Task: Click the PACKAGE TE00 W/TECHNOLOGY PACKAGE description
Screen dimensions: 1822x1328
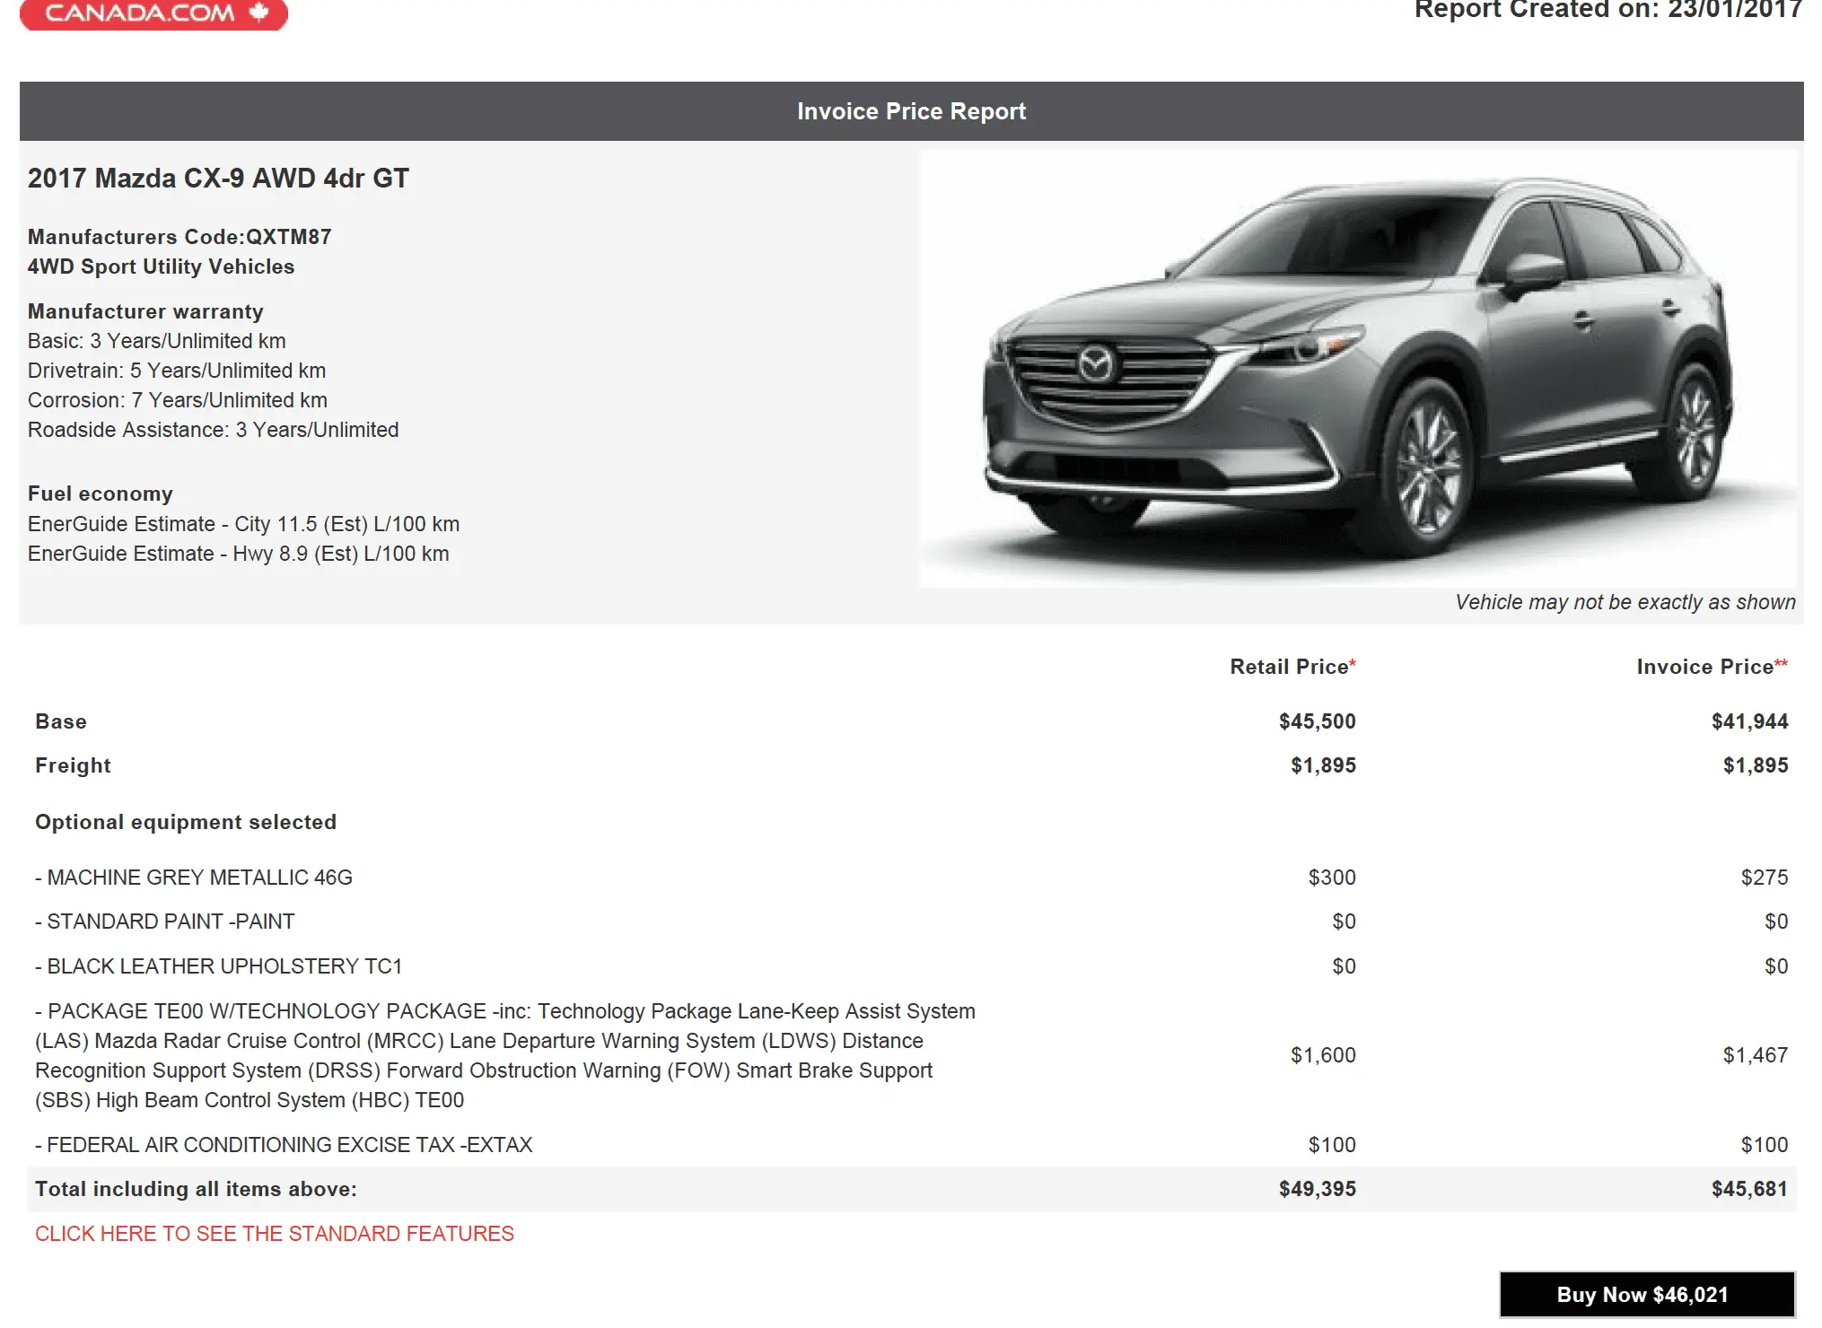Action: click(503, 1055)
